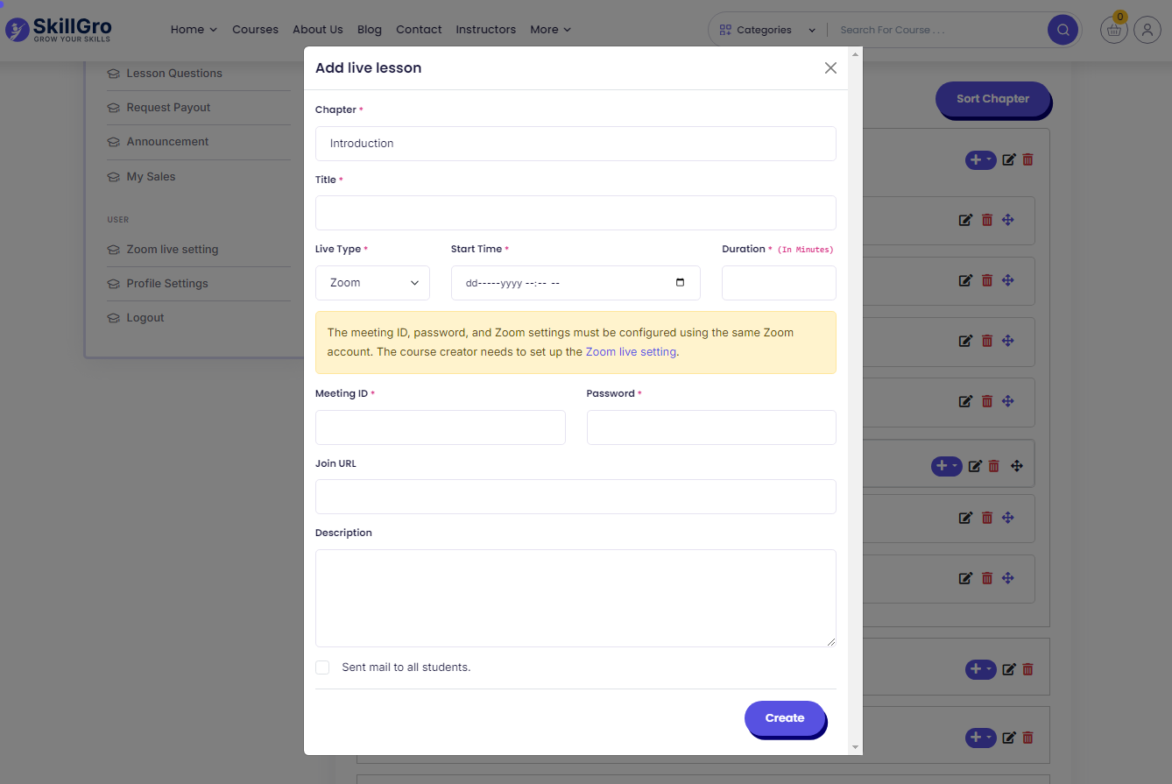Screen dimensions: 1172x784
Task: Click the dialog scrollbar up arrow
Action: pyautogui.click(x=856, y=53)
